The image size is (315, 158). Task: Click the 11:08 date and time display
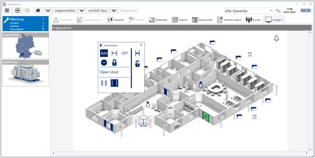[x=289, y=11]
